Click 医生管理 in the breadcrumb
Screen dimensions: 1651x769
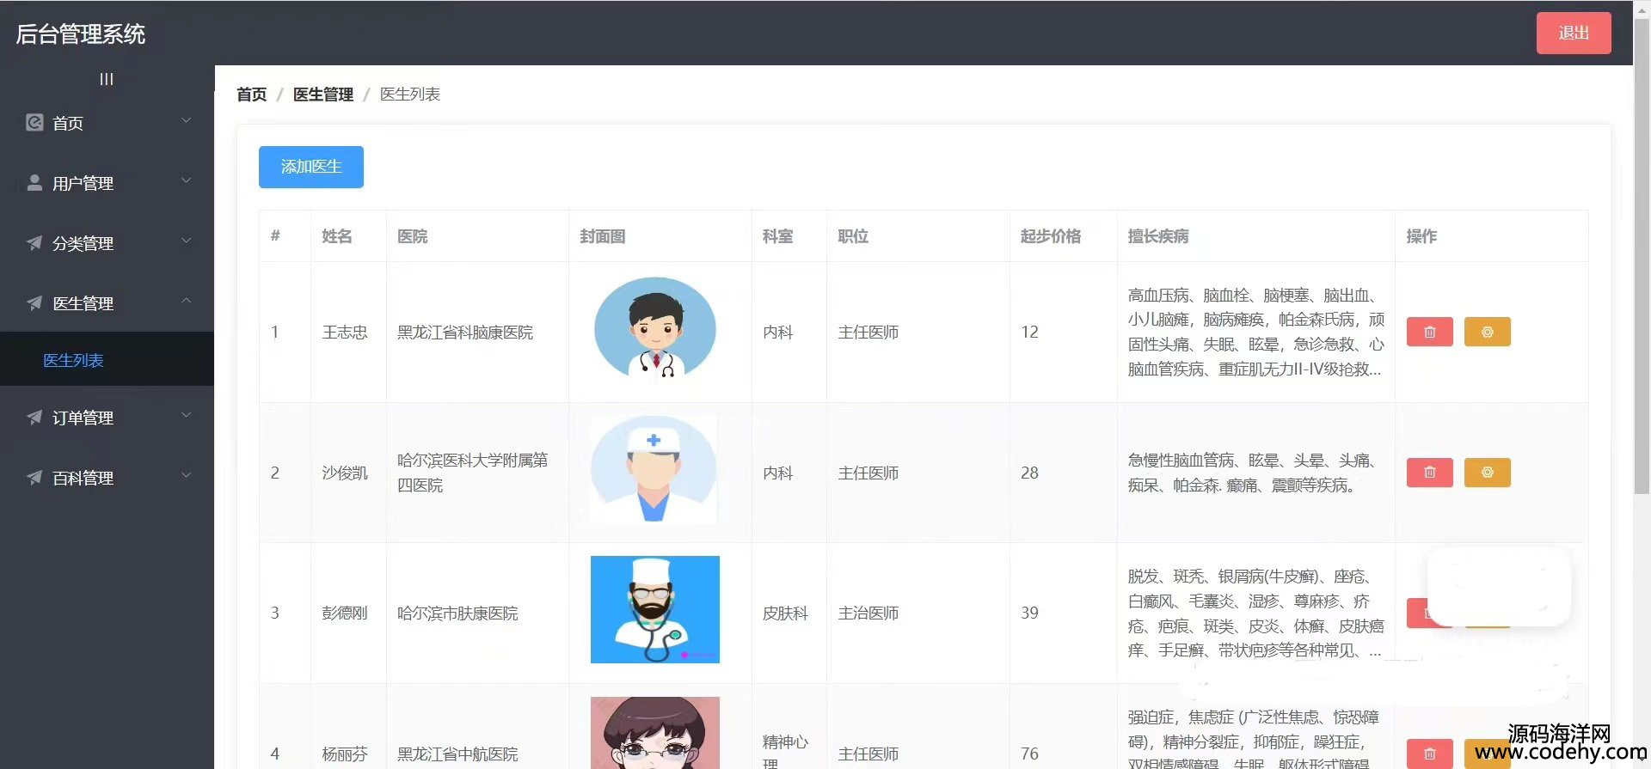click(x=322, y=95)
